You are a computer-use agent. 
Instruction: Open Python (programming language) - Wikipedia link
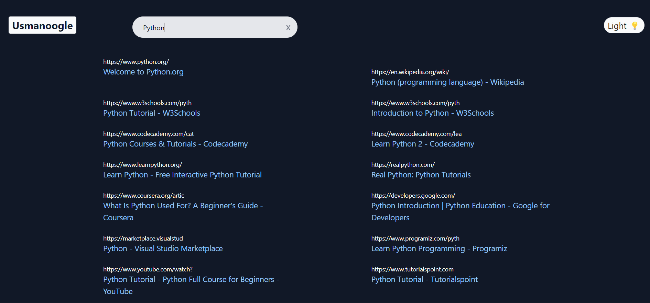[x=447, y=82]
